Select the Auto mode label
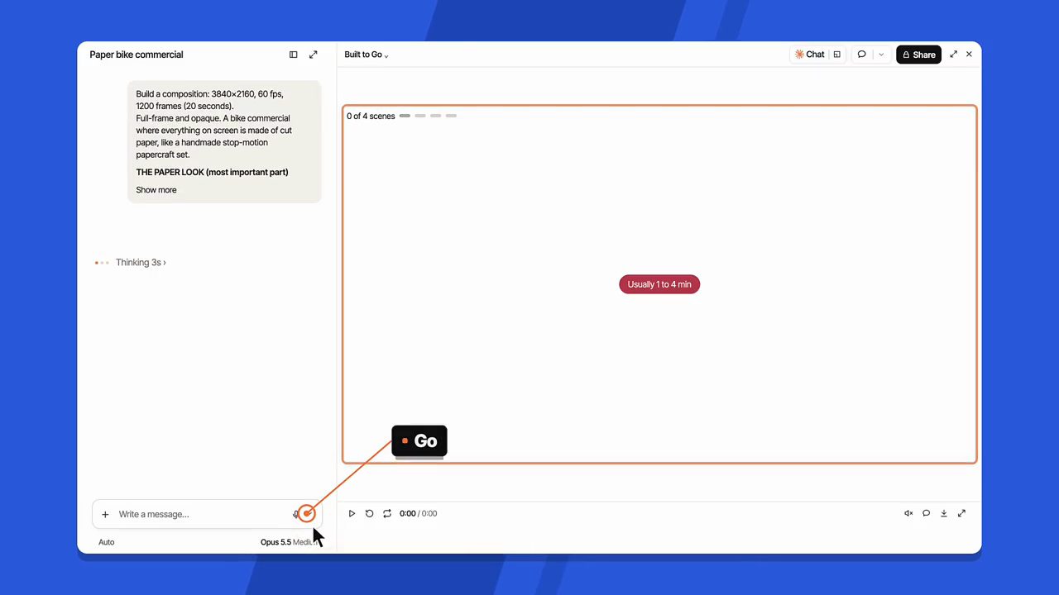This screenshot has width=1059, height=595. [x=107, y=542]
